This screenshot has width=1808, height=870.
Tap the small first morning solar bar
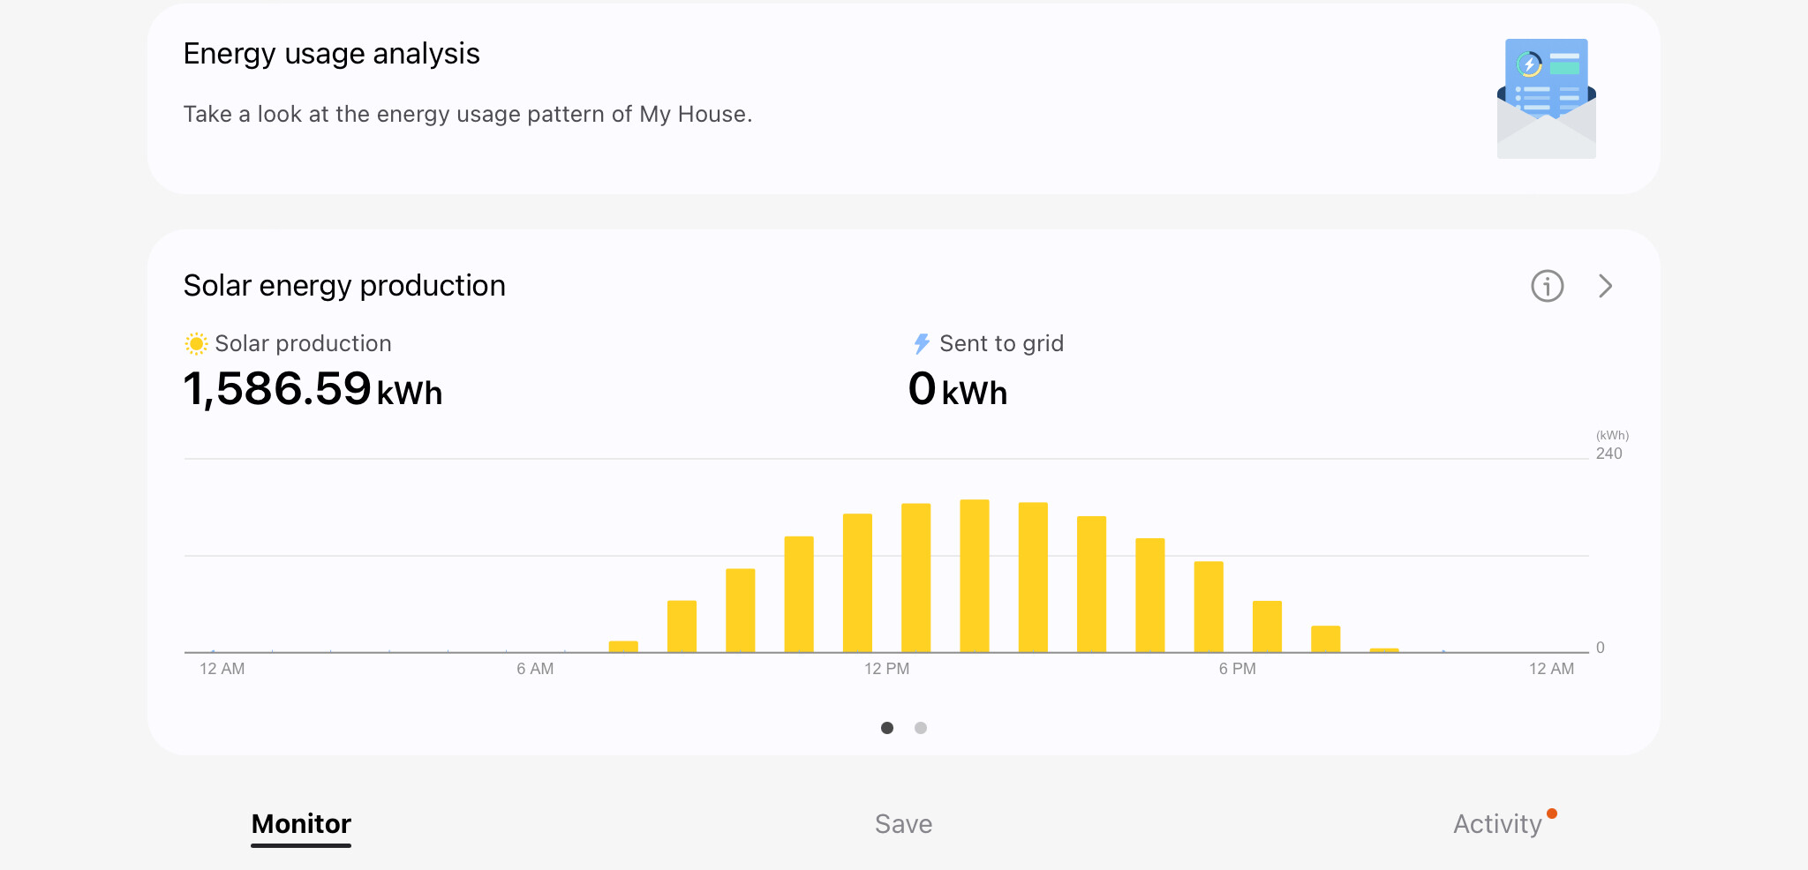click(623, 646)
